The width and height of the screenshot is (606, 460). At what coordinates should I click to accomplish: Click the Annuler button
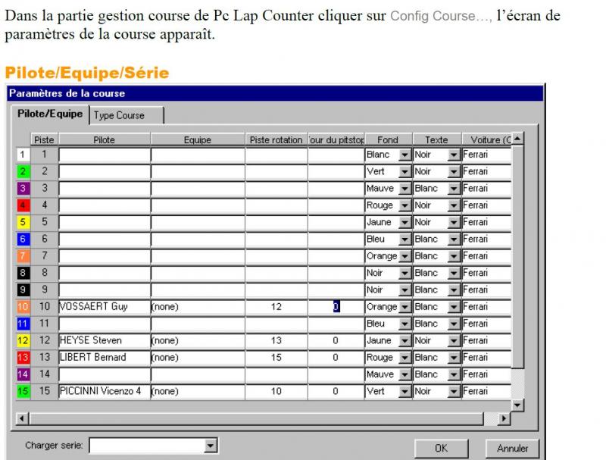click(x=512, y=448)
